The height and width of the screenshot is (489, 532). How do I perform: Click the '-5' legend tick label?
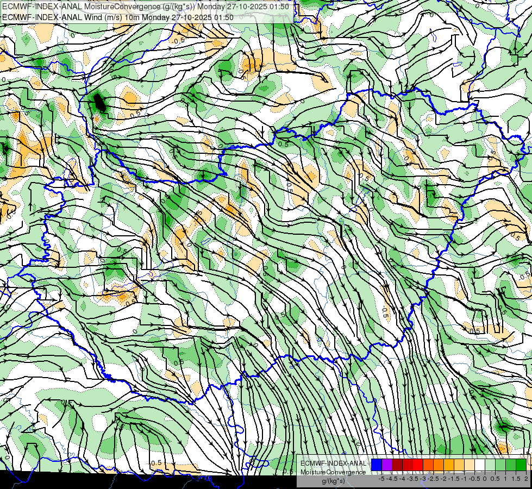click(381, 479)
